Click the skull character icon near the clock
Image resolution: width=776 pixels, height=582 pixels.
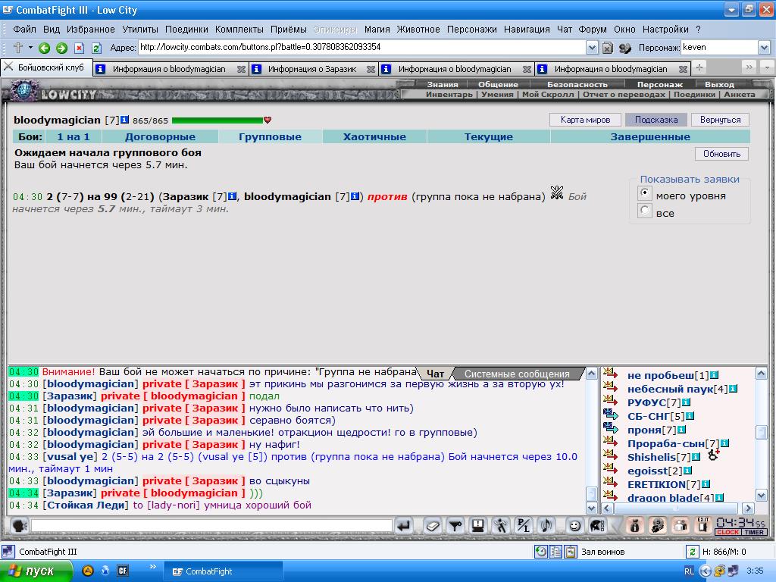point(658,525)
